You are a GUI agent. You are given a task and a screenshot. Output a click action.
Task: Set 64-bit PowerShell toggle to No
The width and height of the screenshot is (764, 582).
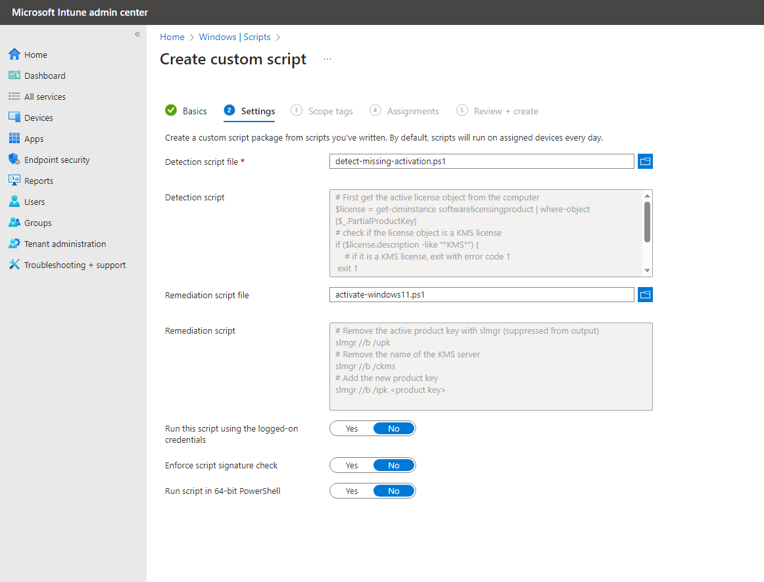(394, 491)
